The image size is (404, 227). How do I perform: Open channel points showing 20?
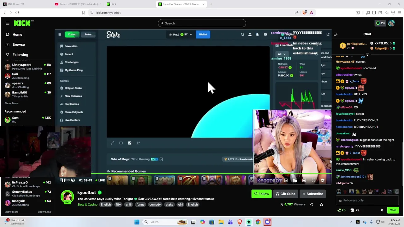click(342, 210)
